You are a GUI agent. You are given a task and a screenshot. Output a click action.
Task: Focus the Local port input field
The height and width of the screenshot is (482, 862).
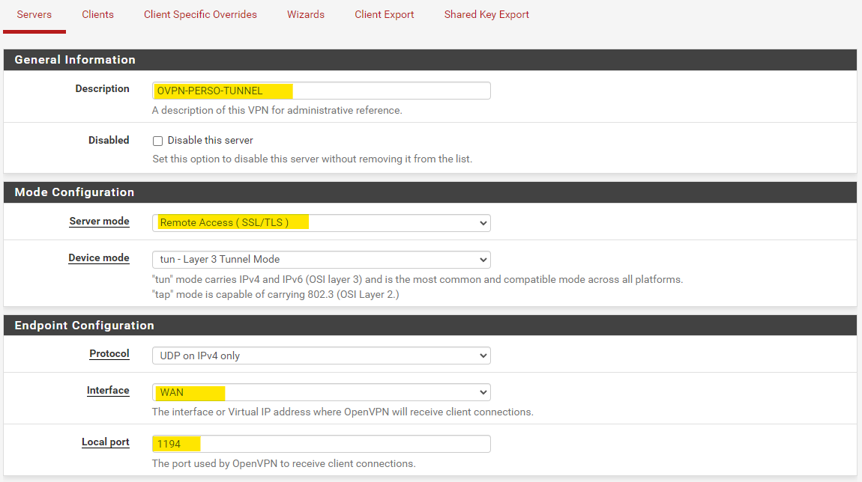pos(321,444)
